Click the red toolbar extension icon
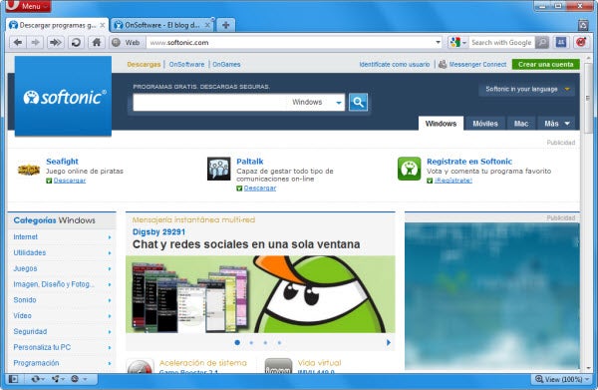598x390 pixels. coord(581,42)
